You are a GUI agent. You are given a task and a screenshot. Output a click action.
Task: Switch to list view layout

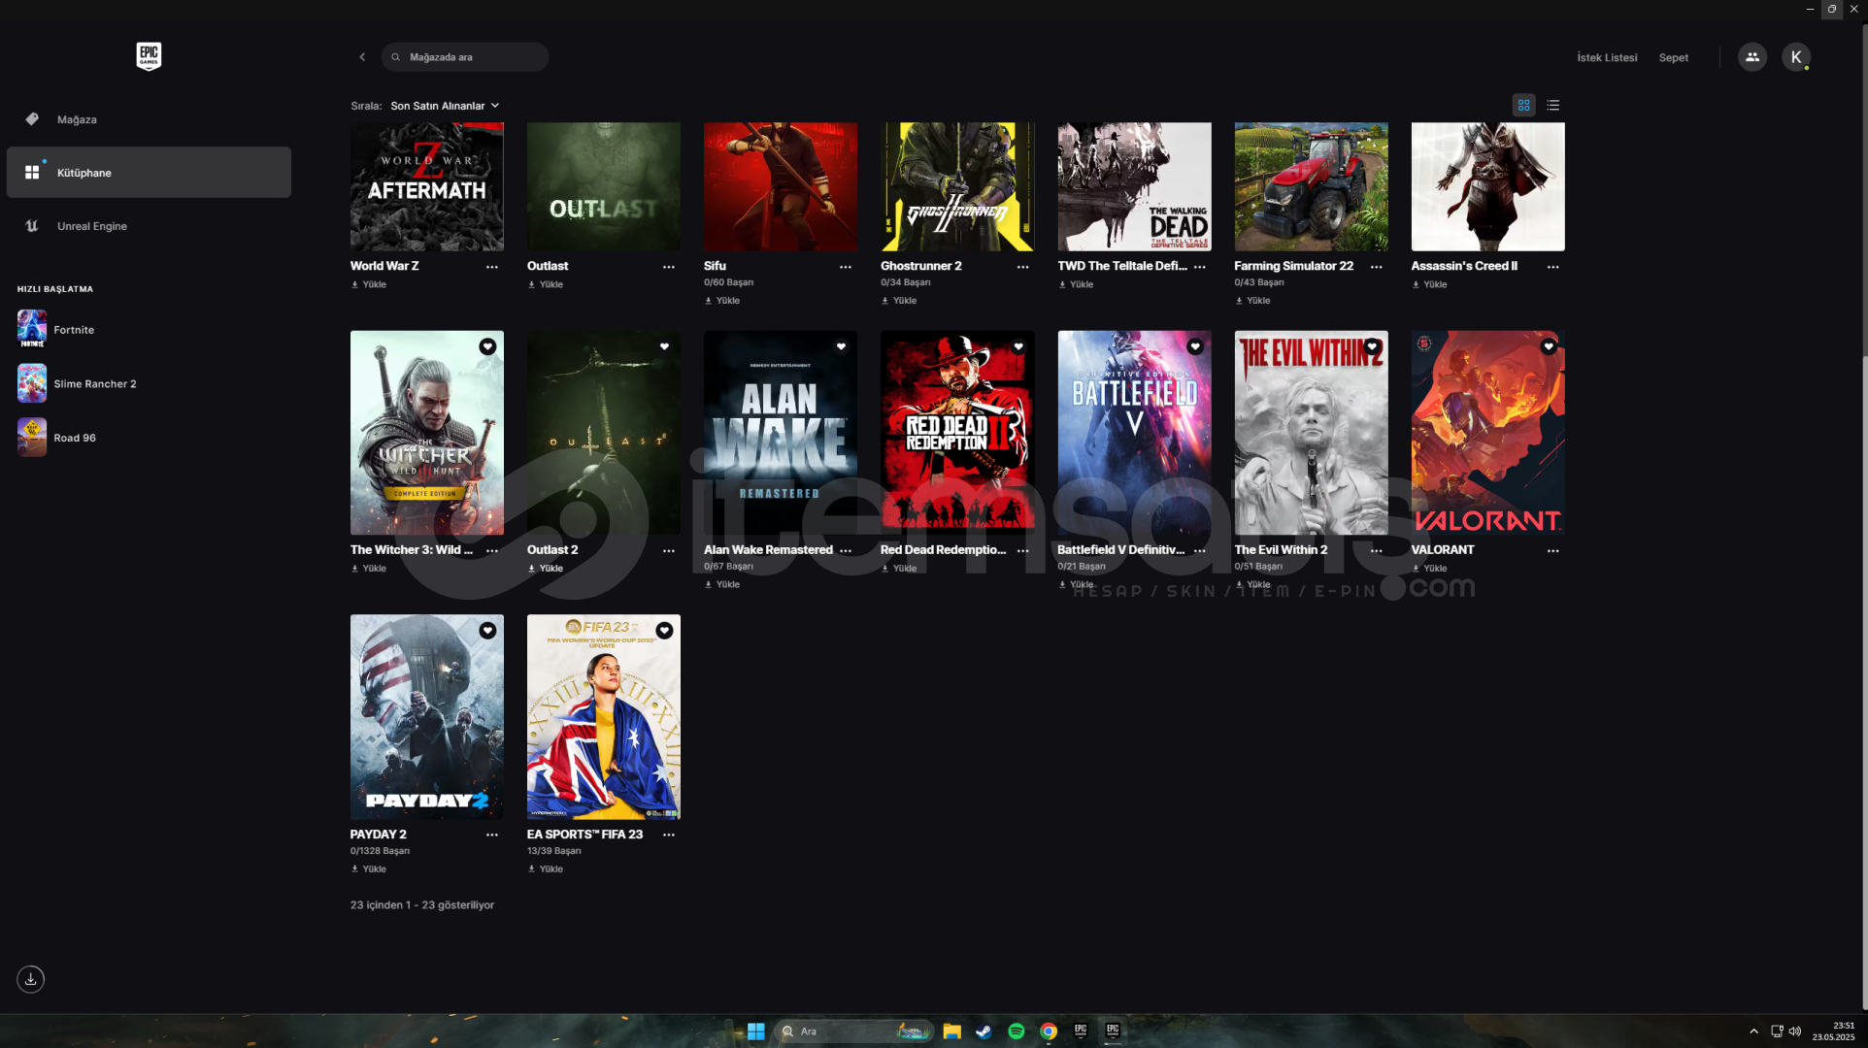point(1552,105)
